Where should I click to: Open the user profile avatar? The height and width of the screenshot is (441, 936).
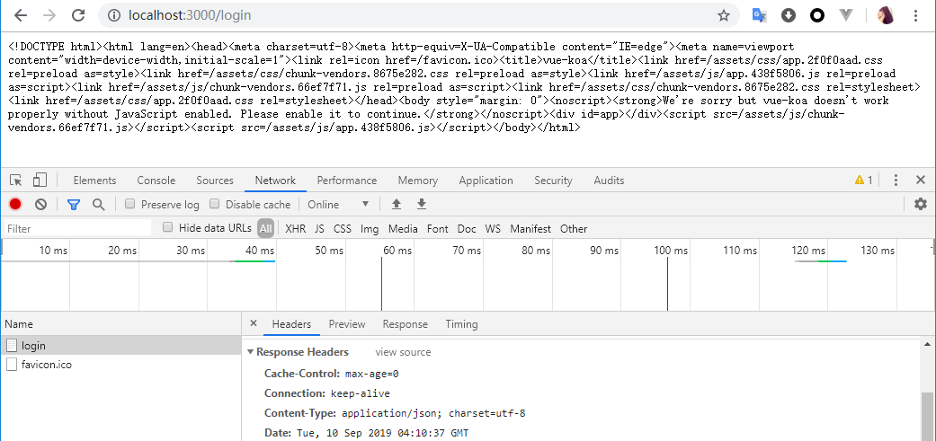coord(886,15)
